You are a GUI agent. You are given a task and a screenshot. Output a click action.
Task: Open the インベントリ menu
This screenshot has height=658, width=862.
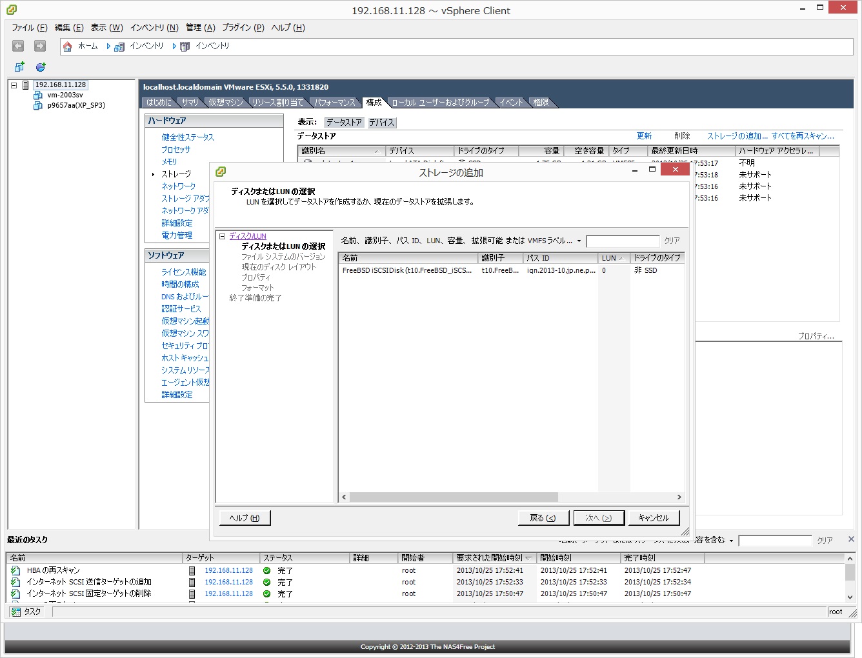(154, 28)
